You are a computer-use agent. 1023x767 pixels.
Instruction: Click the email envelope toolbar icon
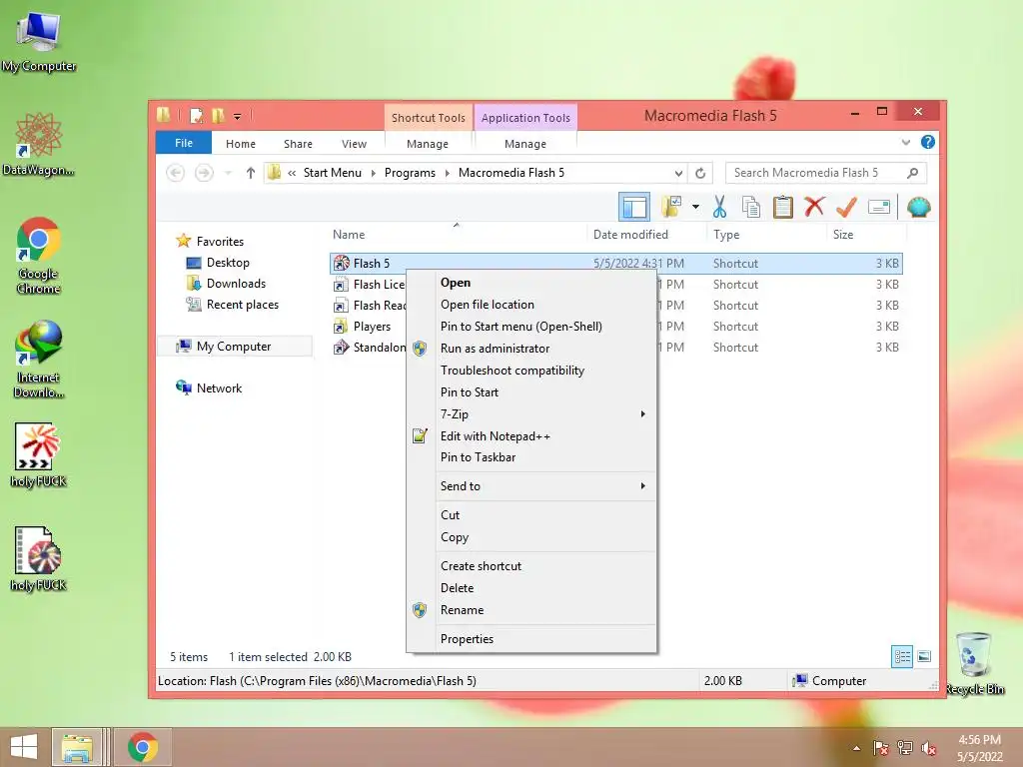pyautogui.click(x=879, y=208)
